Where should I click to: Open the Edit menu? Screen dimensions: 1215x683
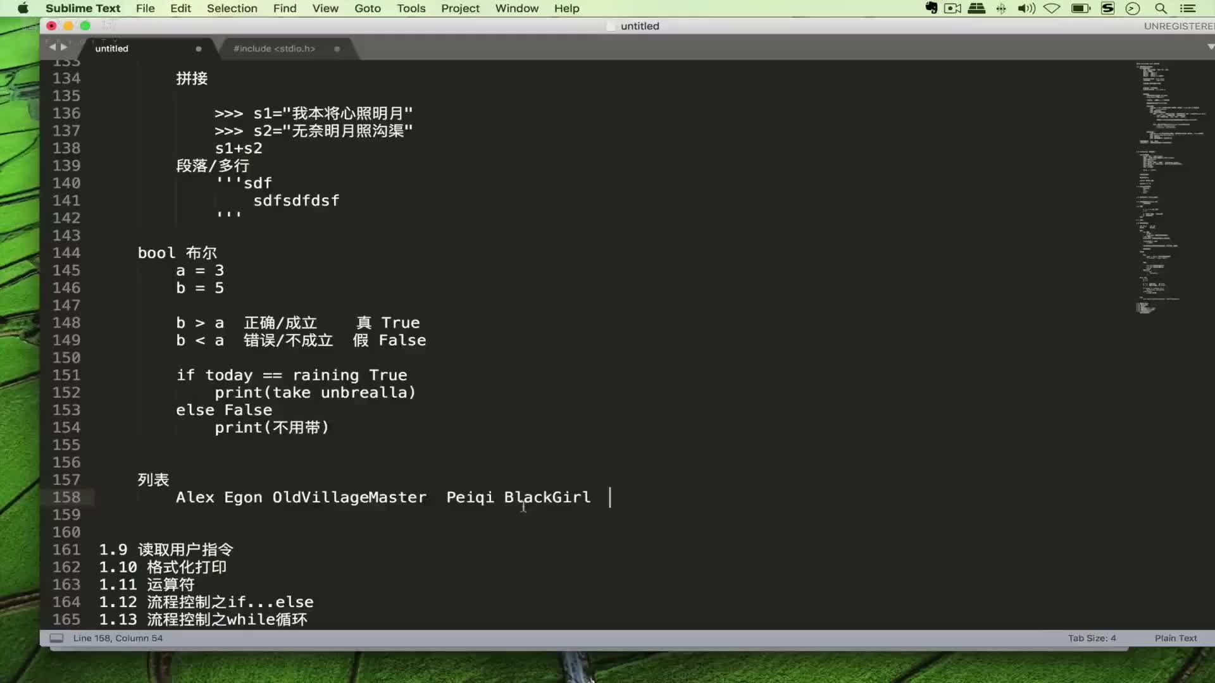pos(180,8)
